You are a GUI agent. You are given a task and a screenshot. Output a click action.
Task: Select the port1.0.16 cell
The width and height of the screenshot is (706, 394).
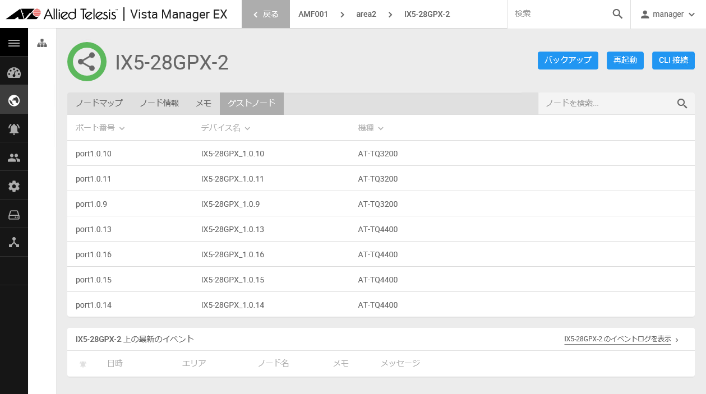click(94, 254)
